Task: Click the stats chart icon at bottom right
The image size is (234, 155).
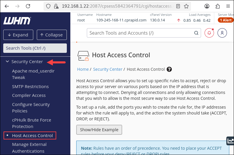Action: tap(230, 141)
